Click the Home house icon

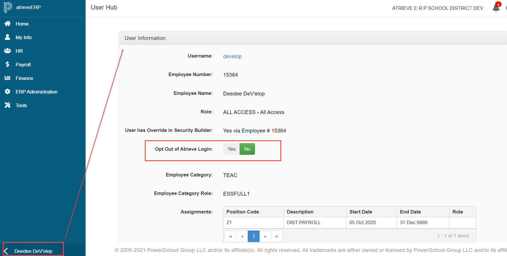(x=8, y=24)
